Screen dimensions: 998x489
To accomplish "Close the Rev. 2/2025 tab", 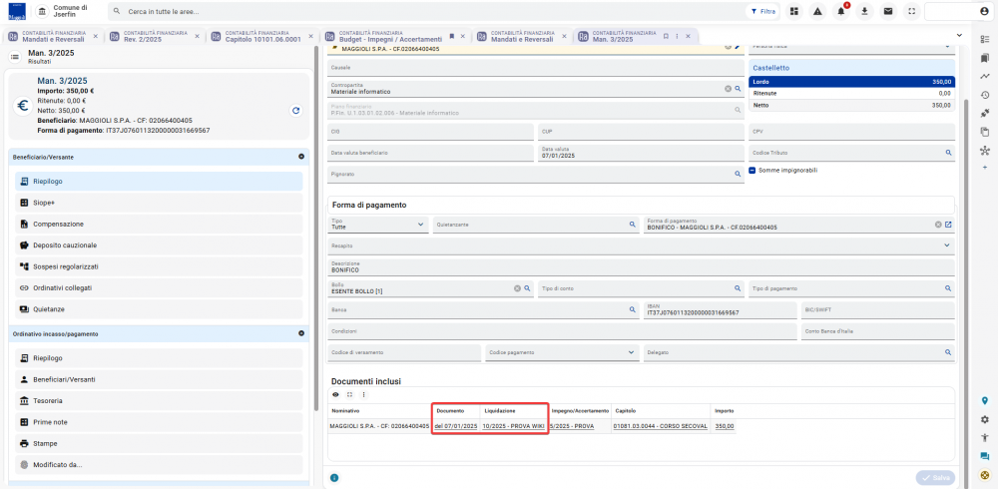I will point(197,36).
